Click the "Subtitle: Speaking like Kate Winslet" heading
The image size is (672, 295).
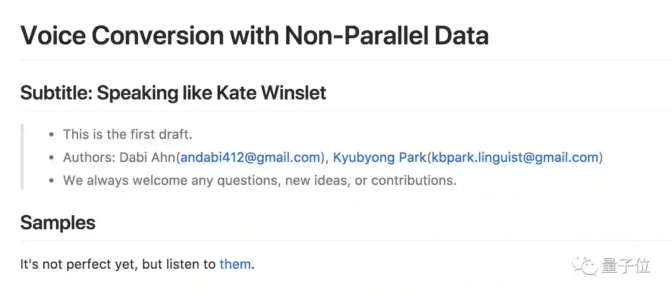(x=173, y=93)
